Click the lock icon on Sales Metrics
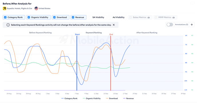 point(149,17)
